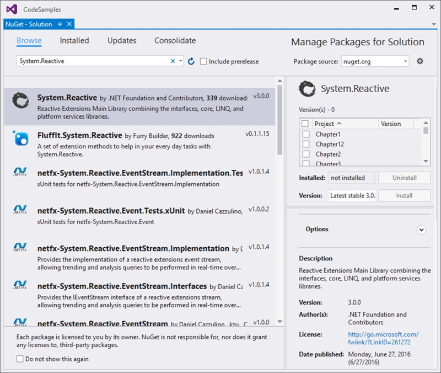Switch to the Consolidate tab
The width and height of the screenshot is (441, 373).
(175, 40)
